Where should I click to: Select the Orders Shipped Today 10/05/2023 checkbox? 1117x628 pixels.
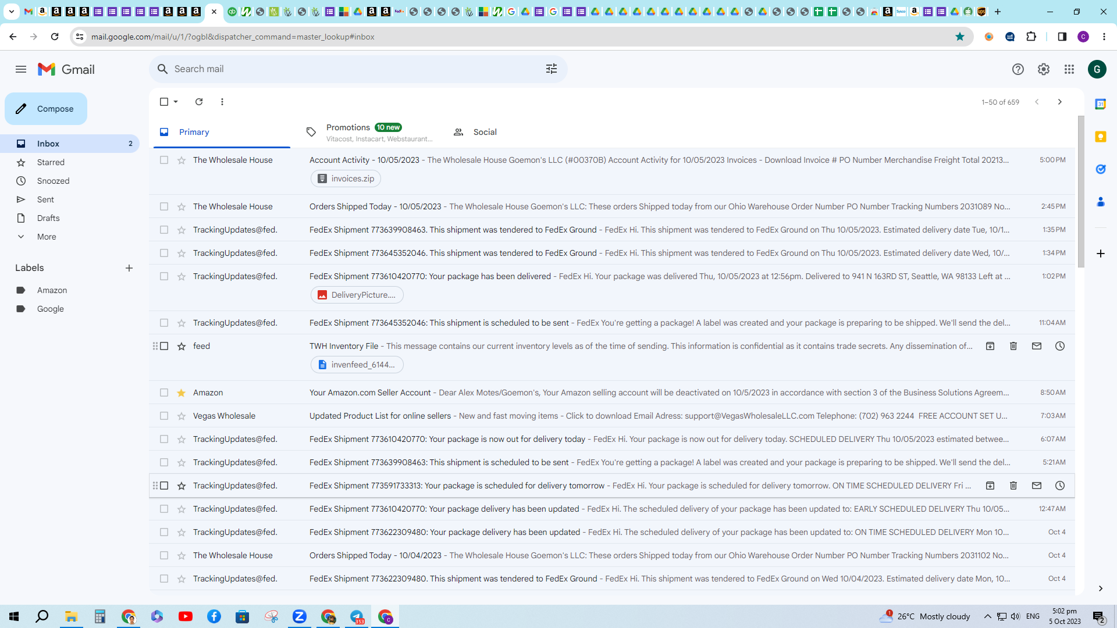tap(164, 206)
